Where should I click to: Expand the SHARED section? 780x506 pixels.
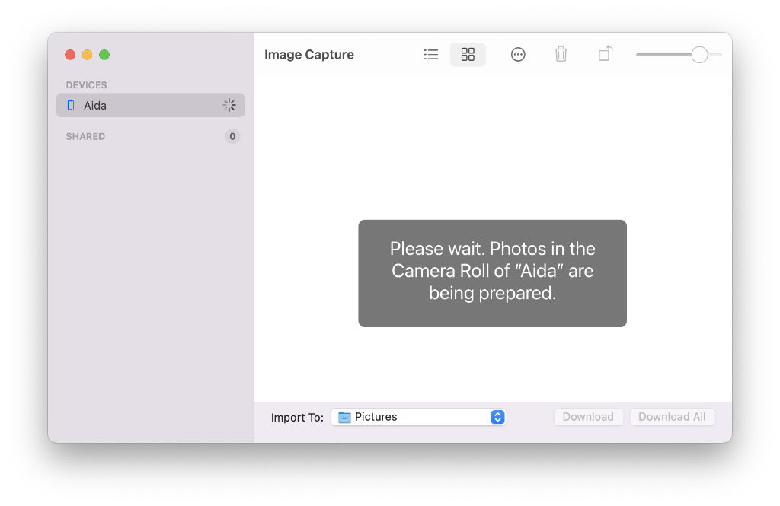coord(85,137)
